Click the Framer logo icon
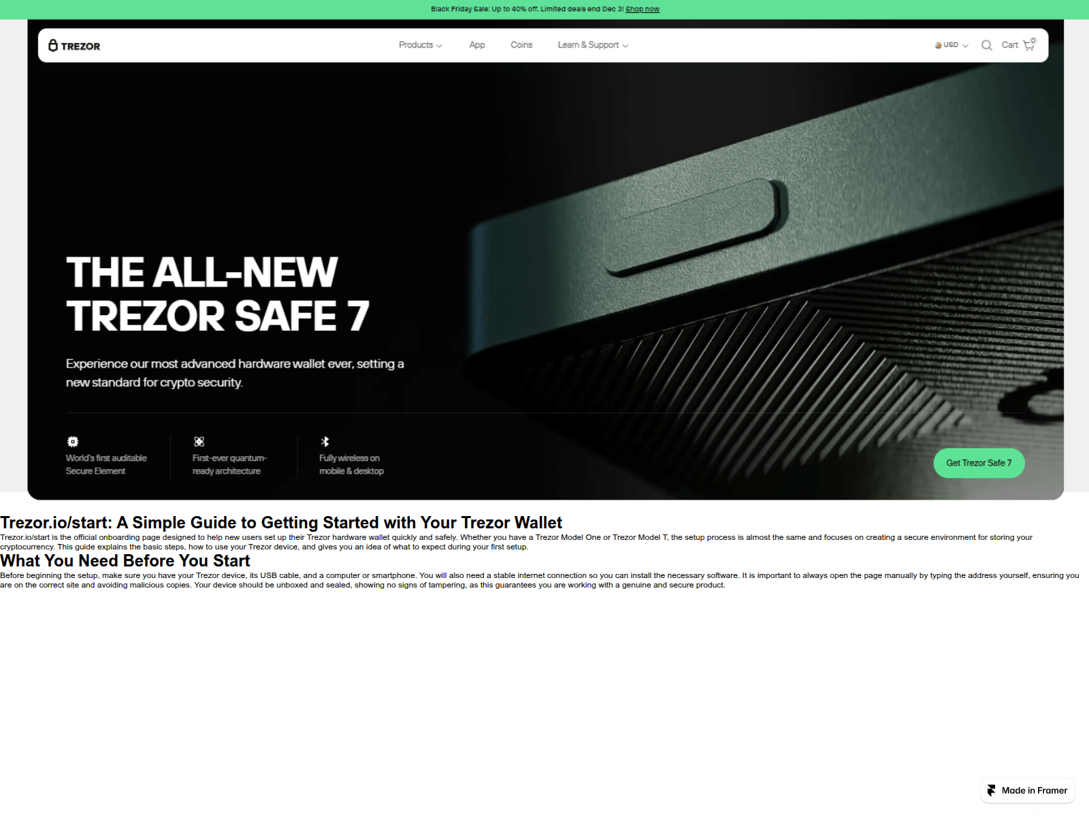This screenshot has width=1089, height=817. click(x=992, y=790)
